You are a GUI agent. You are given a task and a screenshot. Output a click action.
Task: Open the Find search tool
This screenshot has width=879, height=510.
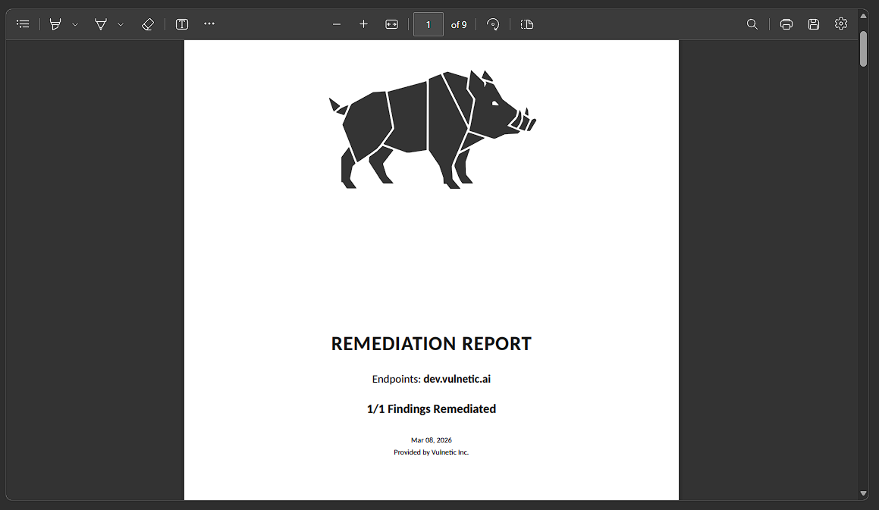(752, 24)
